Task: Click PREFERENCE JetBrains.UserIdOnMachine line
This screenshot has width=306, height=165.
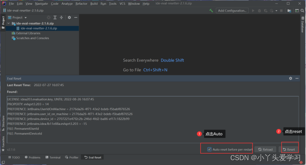Action: click(x=69, y=109)
